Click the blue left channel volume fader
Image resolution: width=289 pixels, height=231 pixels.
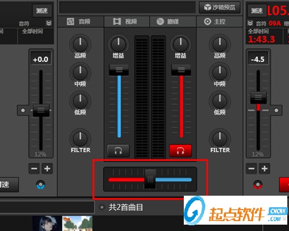pos(119,70)
